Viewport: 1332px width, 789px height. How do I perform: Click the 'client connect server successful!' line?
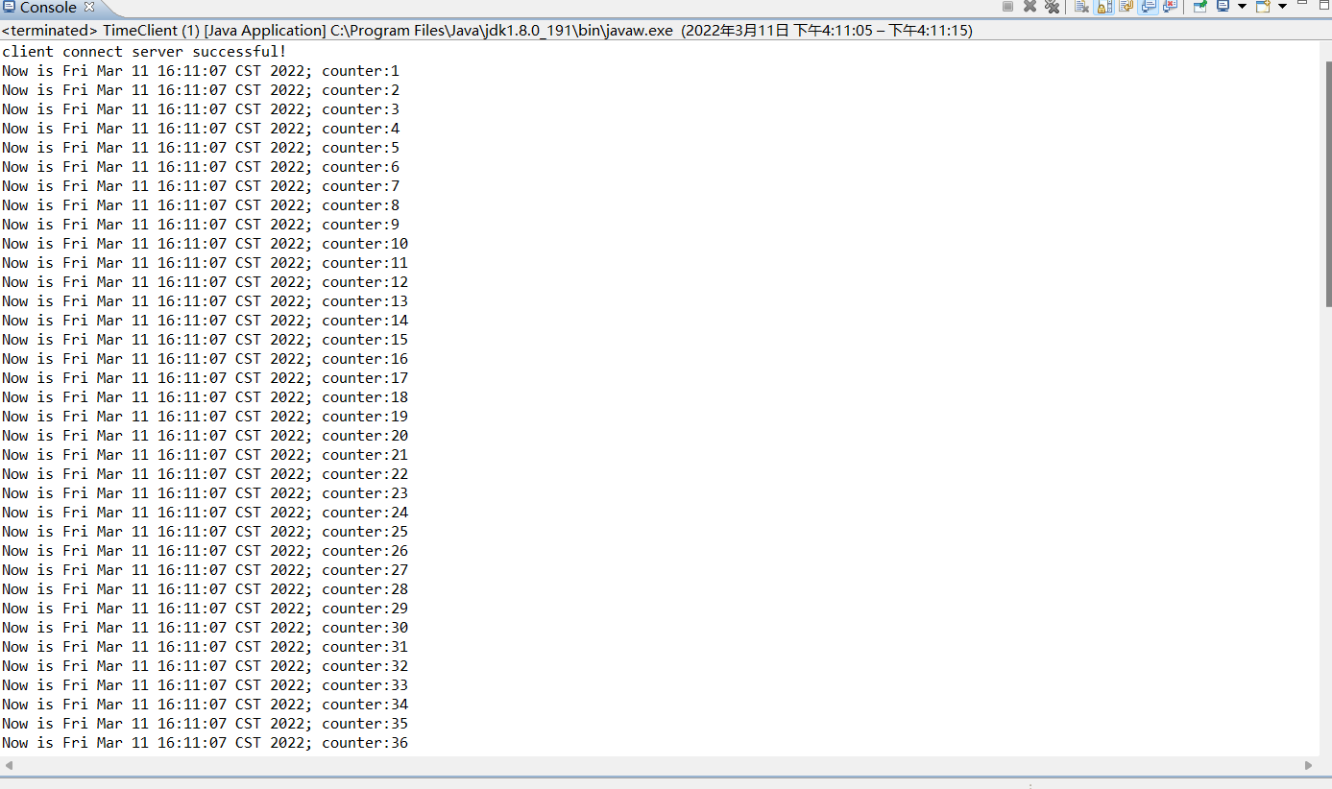pyautogui.click(x=144, y=51)
